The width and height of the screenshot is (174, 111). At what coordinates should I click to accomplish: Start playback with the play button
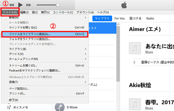click(x=20, y=5)
